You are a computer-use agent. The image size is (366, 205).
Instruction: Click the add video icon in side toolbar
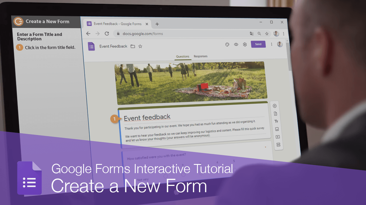pos(277,137)
